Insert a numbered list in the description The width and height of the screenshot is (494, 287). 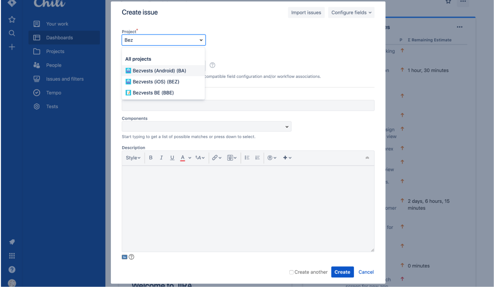click(257, 157)
